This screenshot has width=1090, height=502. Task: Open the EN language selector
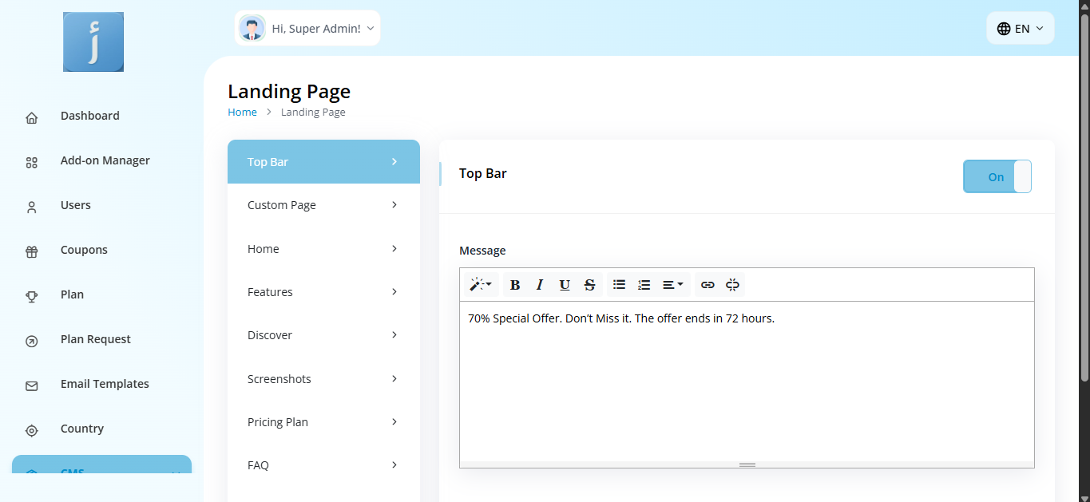click(x=1020, y=29)
